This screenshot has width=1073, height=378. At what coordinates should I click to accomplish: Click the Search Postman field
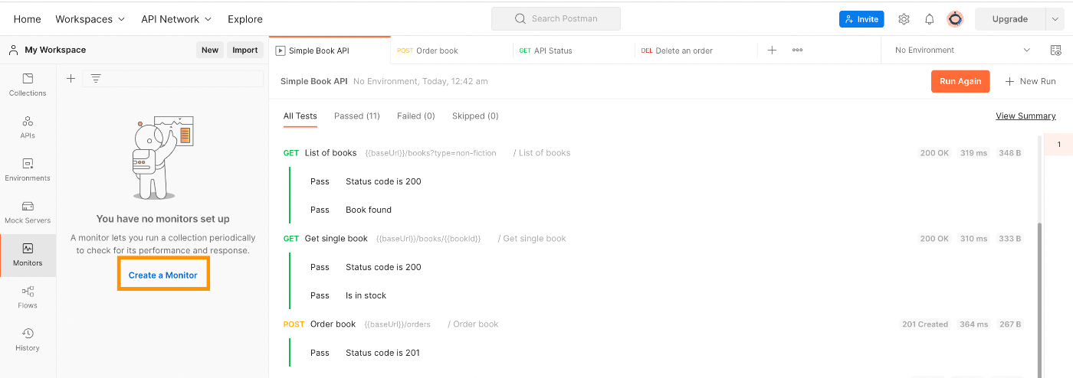(x=556, y=18)
